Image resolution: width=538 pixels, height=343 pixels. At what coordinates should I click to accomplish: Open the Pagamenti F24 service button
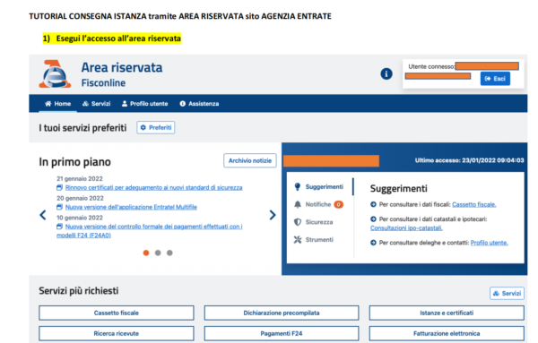282,333
